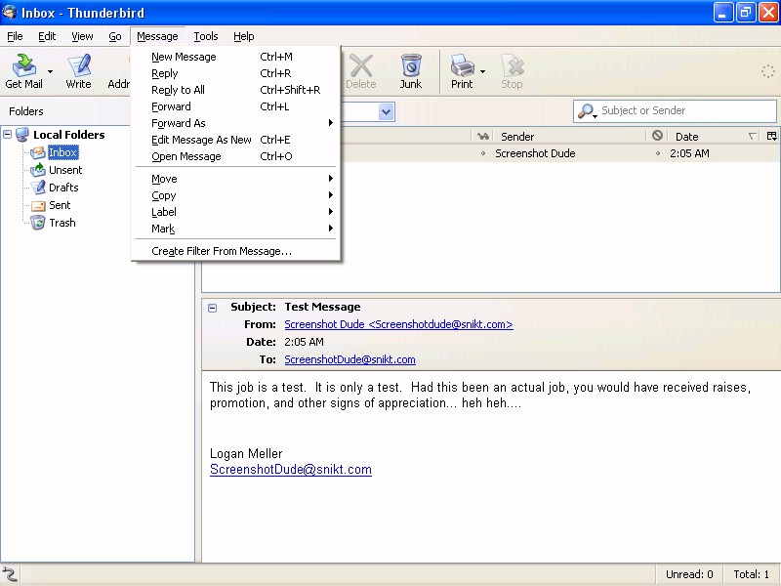Screen dimensions: 781x586
Task: Select the Inbox folder
Action: (62, 152)
